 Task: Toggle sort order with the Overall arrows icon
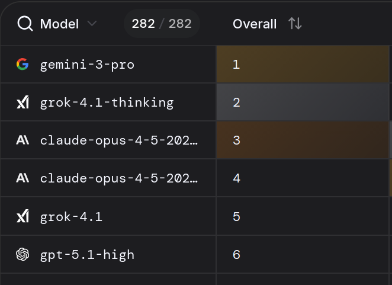pos(295,24)
